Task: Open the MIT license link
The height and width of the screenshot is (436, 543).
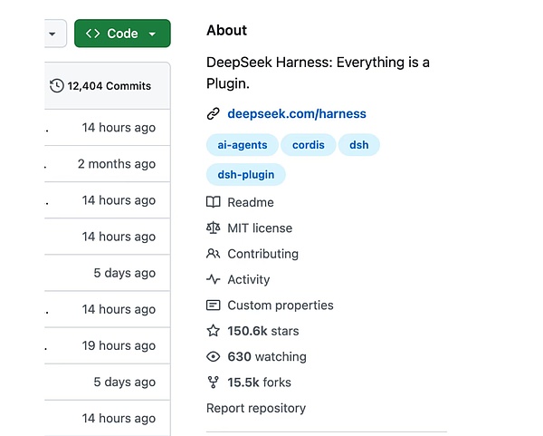Action: coord(260,228)
